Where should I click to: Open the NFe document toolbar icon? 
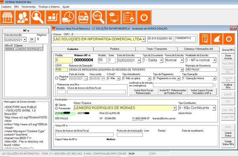(83, 17)
